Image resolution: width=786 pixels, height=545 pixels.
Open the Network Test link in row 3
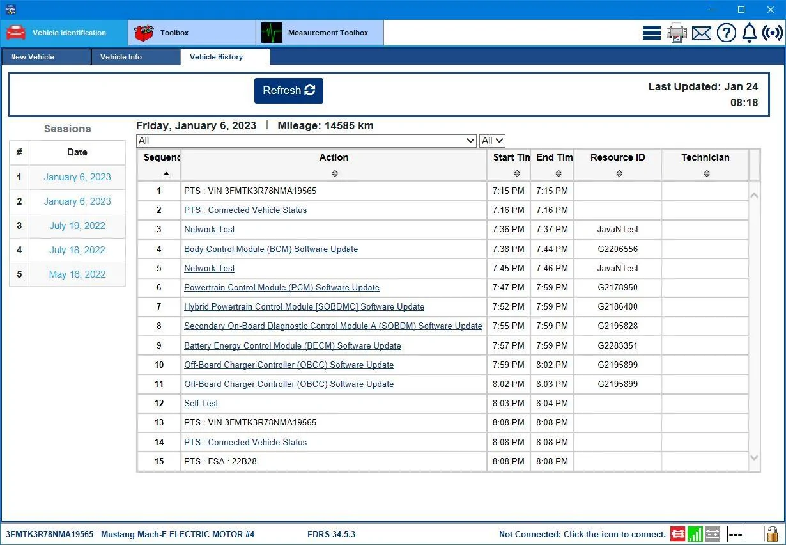pos(210,229)
